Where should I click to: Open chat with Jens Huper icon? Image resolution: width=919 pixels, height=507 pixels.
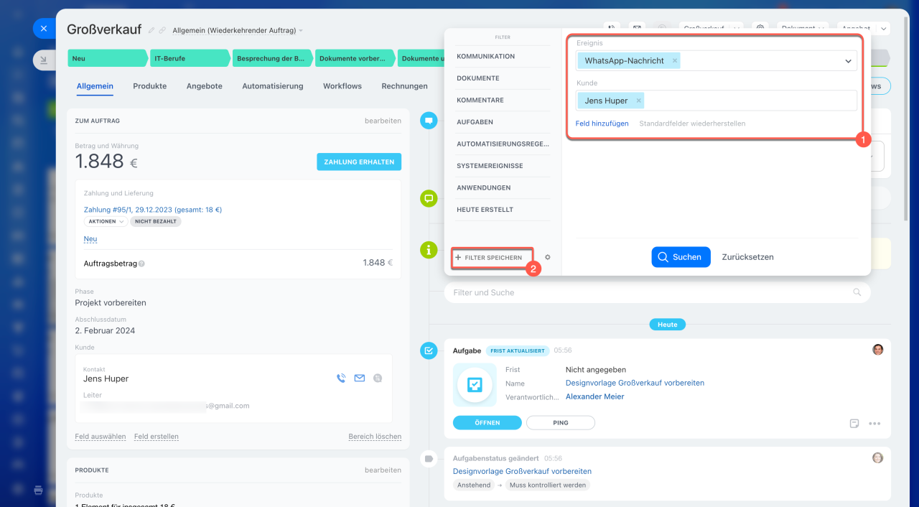tap(378, 378)
